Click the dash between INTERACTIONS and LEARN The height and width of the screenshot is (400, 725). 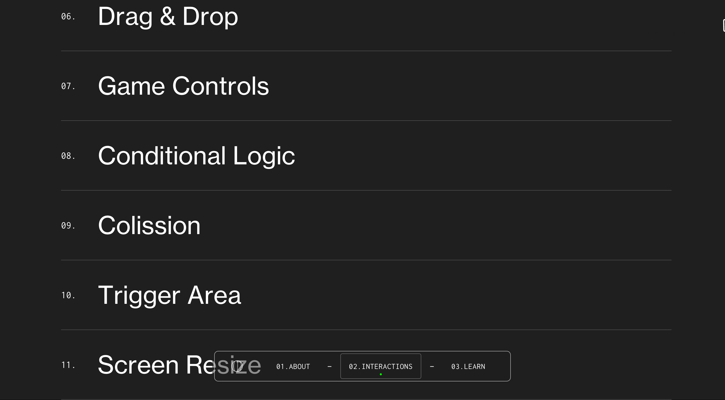pos(432,366)
